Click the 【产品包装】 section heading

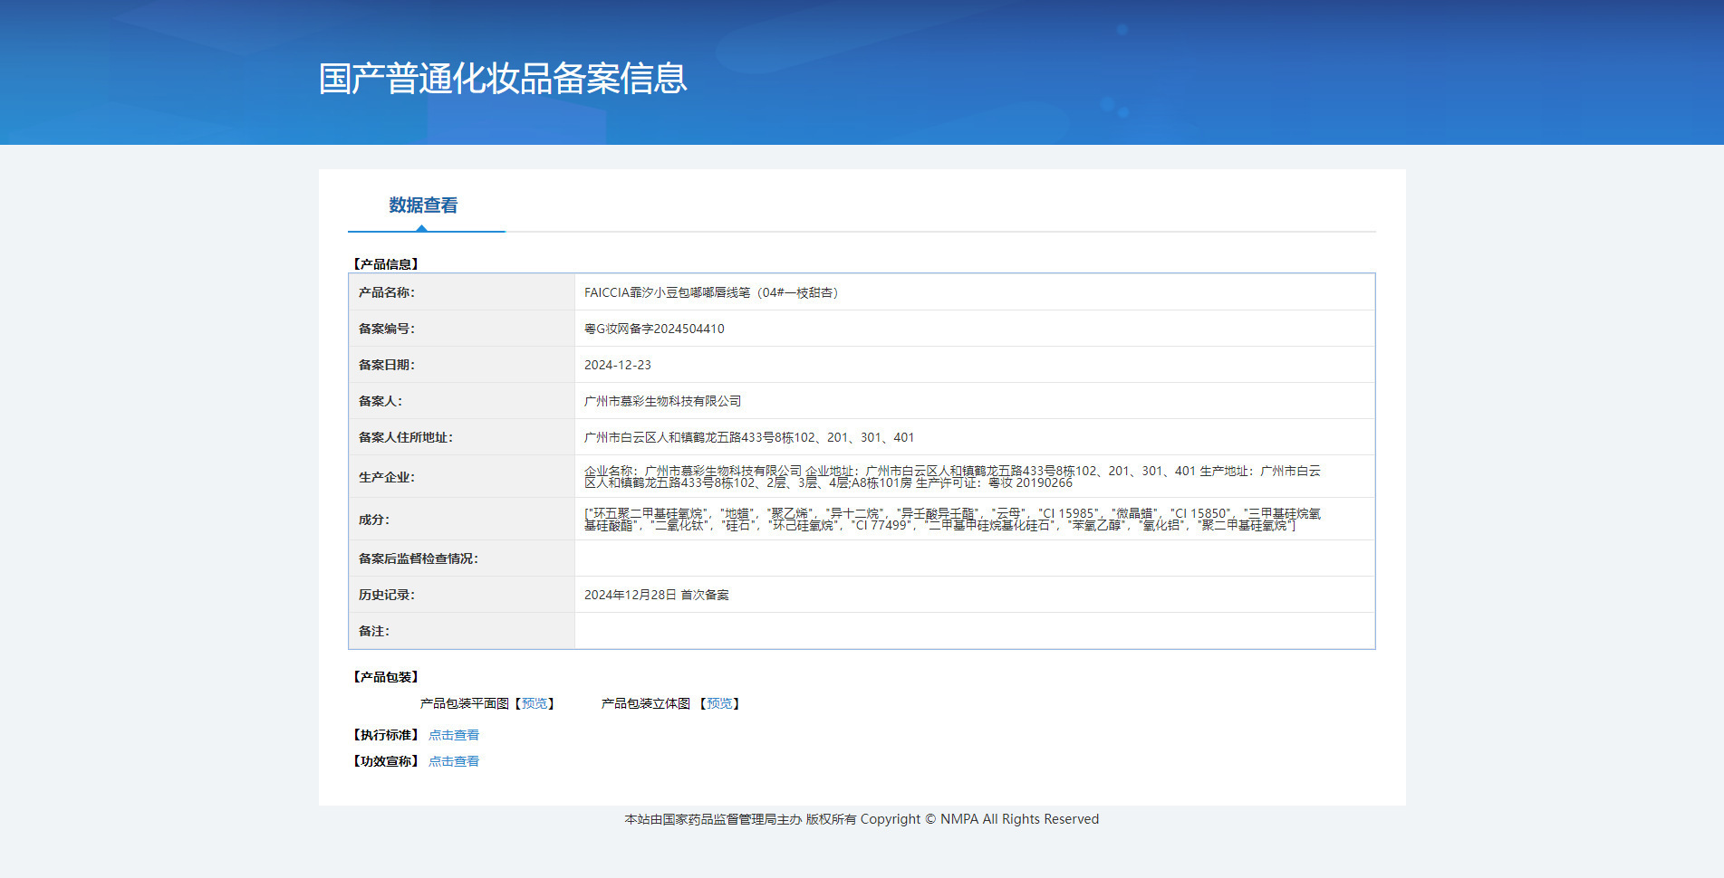click(x=385, y=677)
